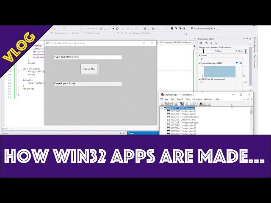Click the Spy++ Threads toolbar icon
The image size is (271, 203).
pyautogui.click(x=170, y=104)
